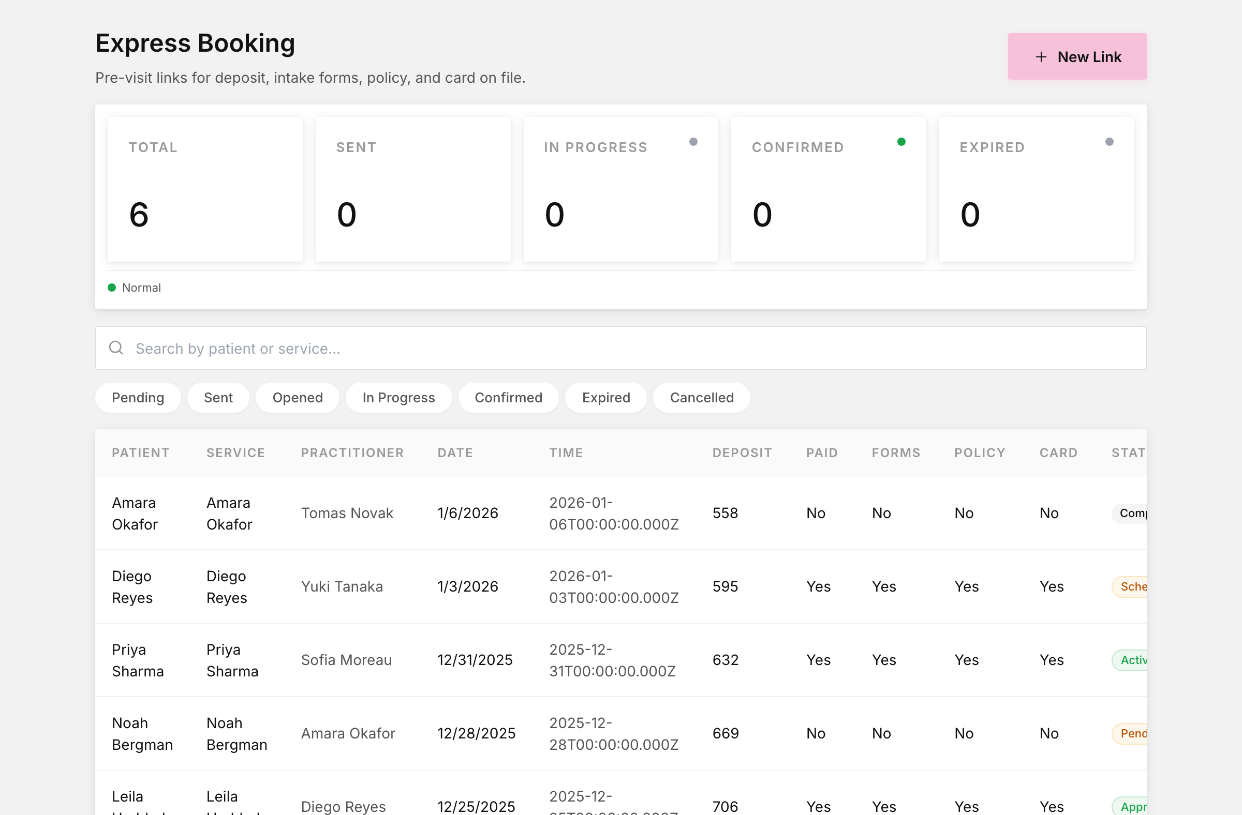The height and width of the screenshot is (815, 1242).
Task: Click time 2025-12-31T00:00:00.000Z
Action: click(612, 660)
